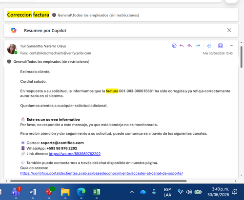Open the Copilot diamond icon in message toolbar
The width and height of the screenshot is (244, 200).
click(209, 46)
